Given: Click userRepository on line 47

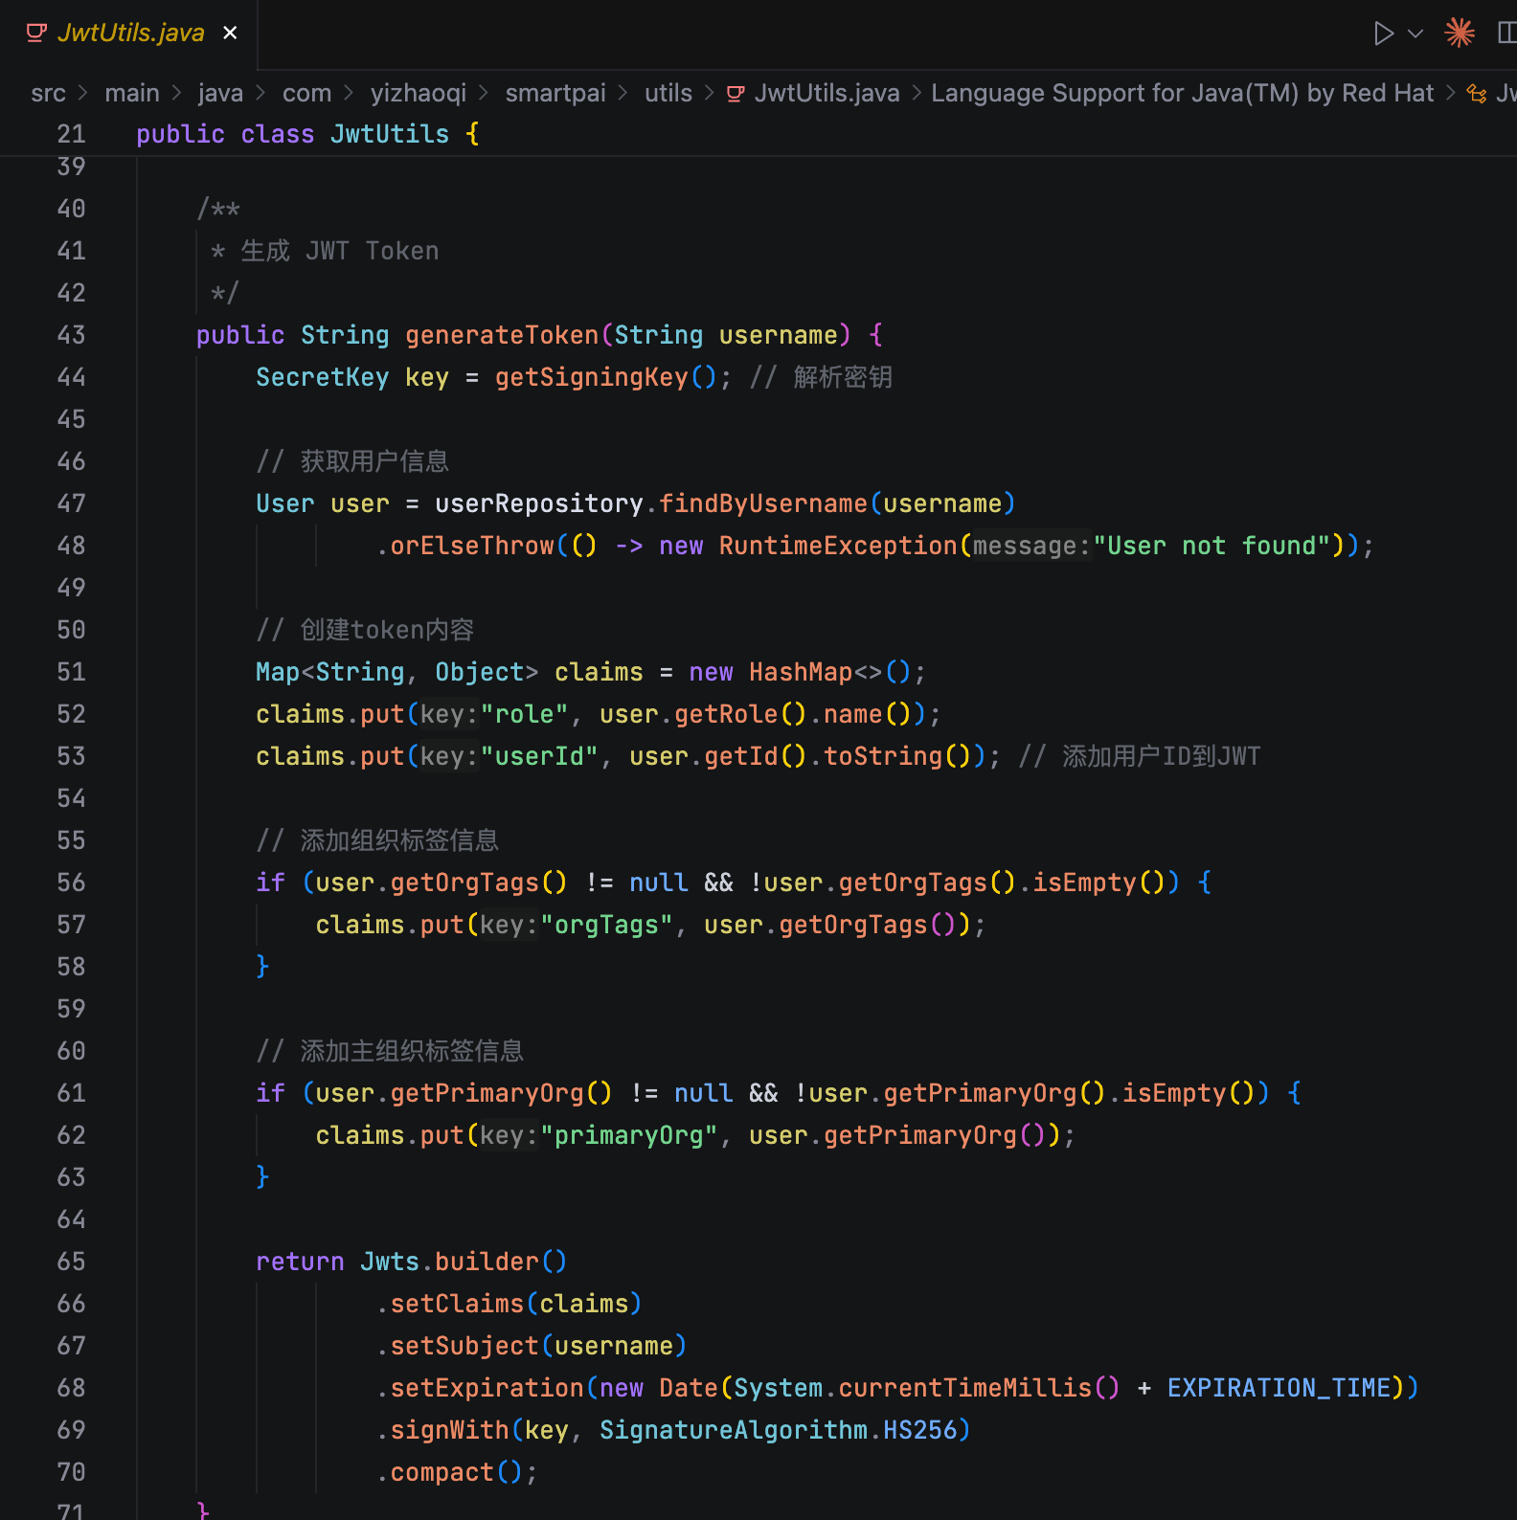Looking at the screenshot, I should tap(539, 503).
